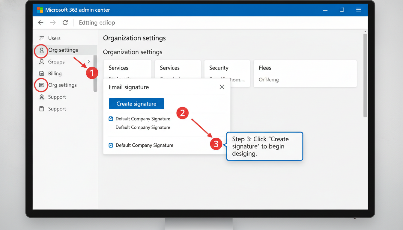Click the Groups people icon
The height and width of the screenshot is (230, 403).
click(42, 62)
